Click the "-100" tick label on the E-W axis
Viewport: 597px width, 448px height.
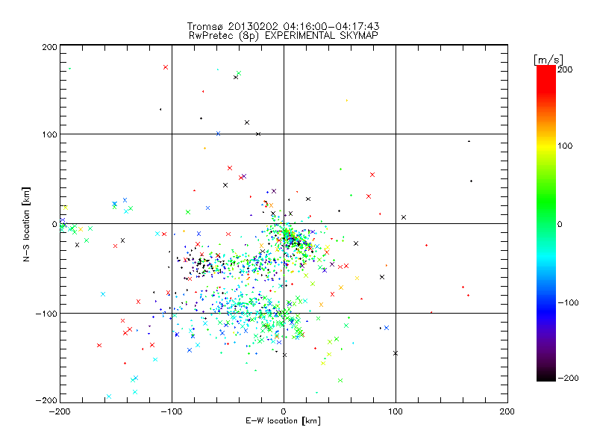[x=172, y=411]
